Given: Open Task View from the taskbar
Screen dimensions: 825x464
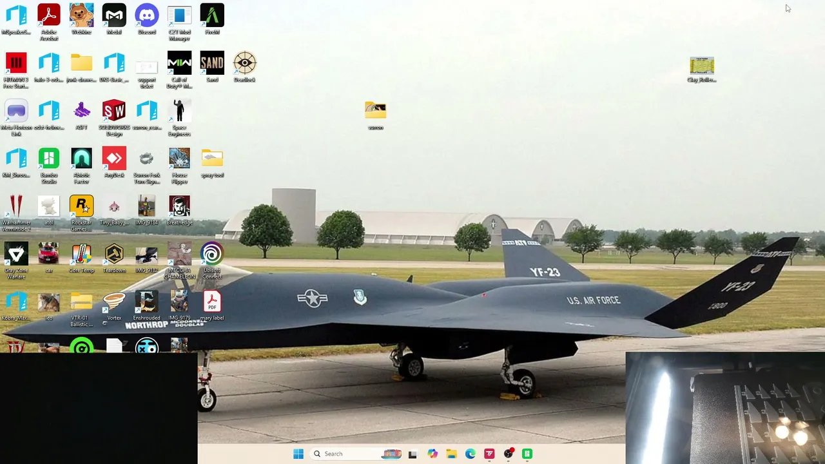Looking at the screenshot, I should [412, 454].
